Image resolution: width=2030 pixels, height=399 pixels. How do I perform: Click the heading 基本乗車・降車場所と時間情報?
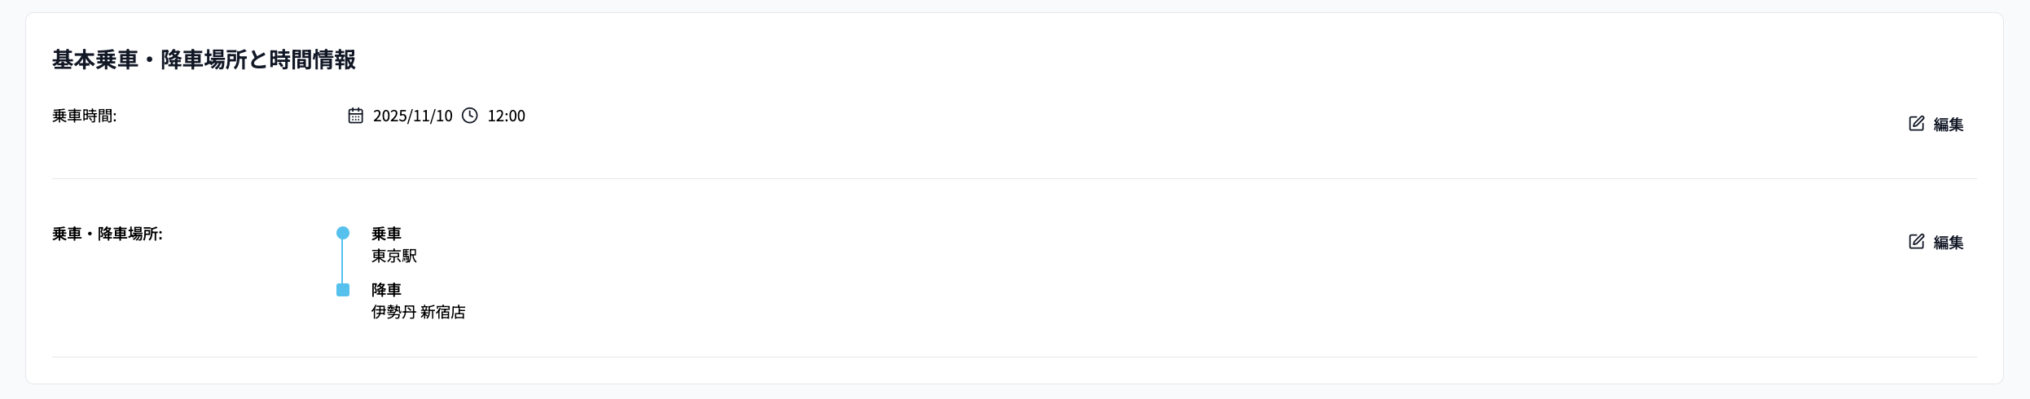(x=204, y=59)
